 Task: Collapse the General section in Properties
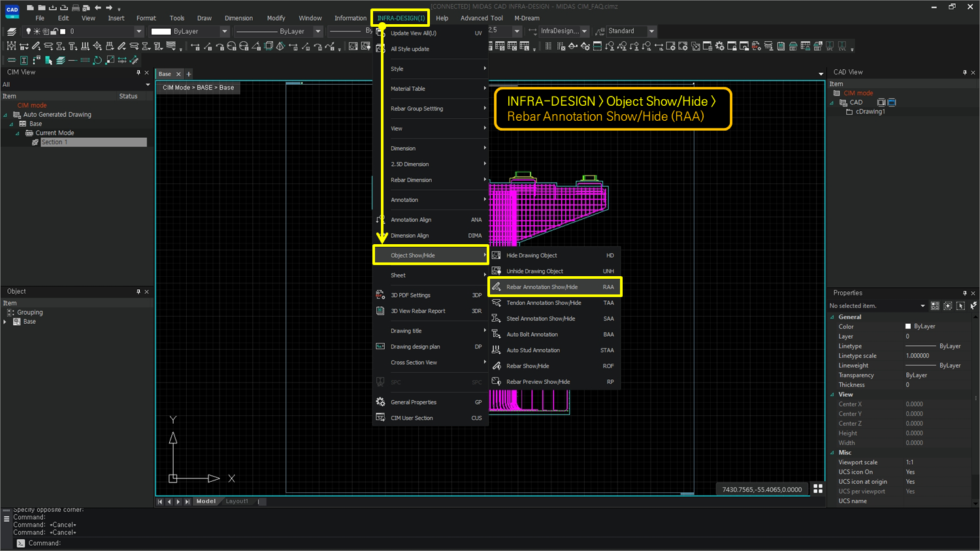tap(832, 317)
